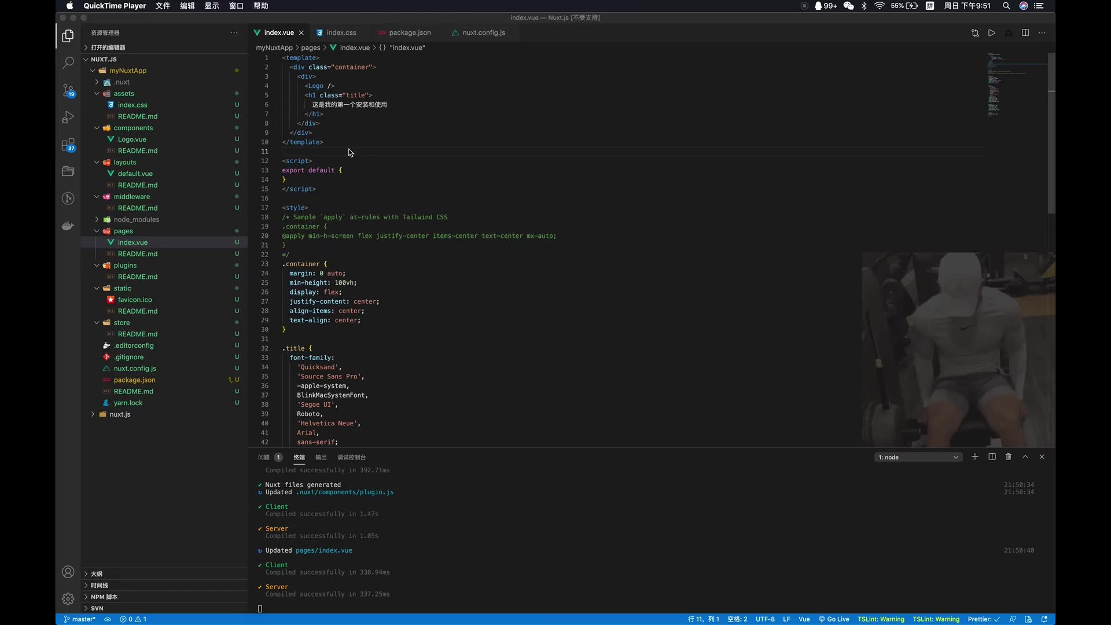
Task: Open the Accounts icon in activity bar
Action: [x=68, y=572]
